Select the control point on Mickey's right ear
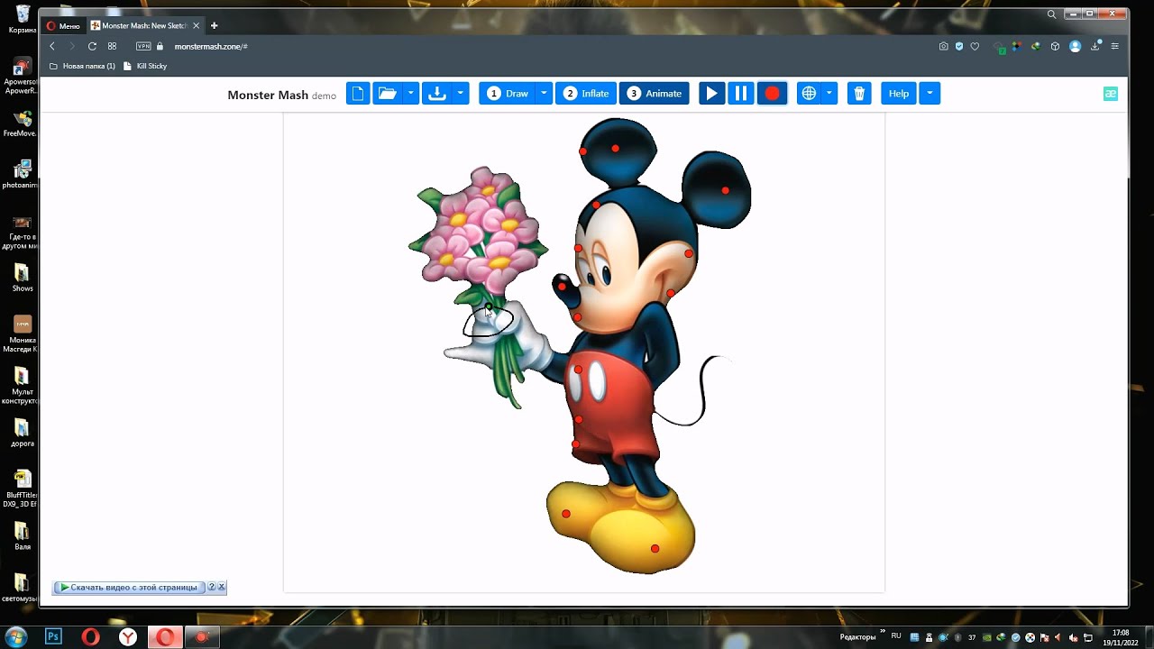This screenshot has height=649, width=1154. (726, 190)
